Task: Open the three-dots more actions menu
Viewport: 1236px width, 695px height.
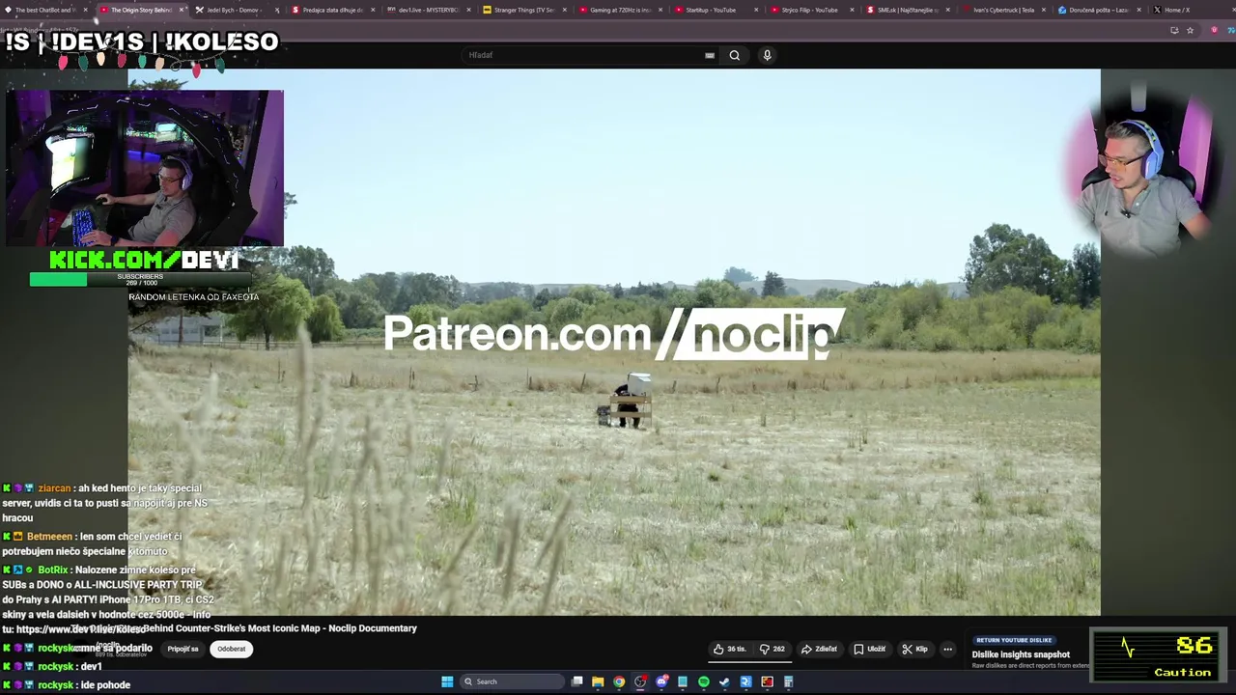Action: [948, 649]
